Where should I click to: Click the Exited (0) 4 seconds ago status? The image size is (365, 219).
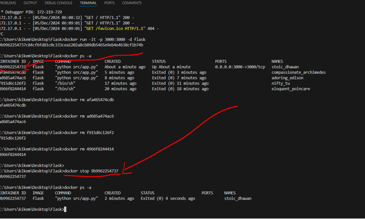pyautogui.click(x=167, y=198)
